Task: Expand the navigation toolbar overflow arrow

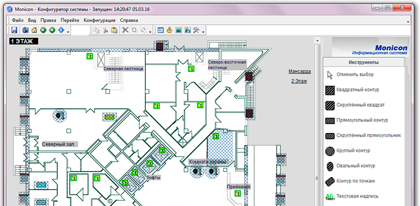Action: click(68, 32)
